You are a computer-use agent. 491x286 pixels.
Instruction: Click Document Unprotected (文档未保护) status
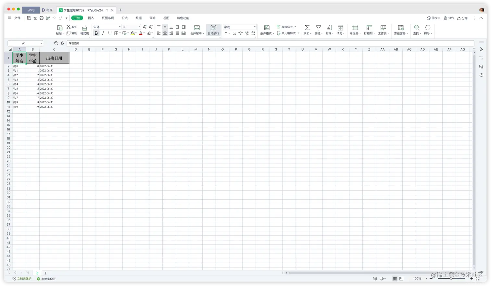[x=22, y=279]
